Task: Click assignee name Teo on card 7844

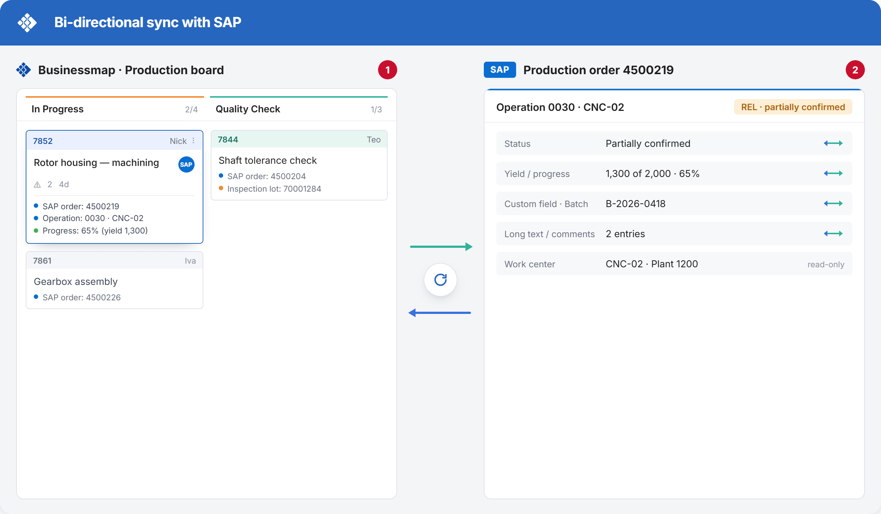Action: 373,140
